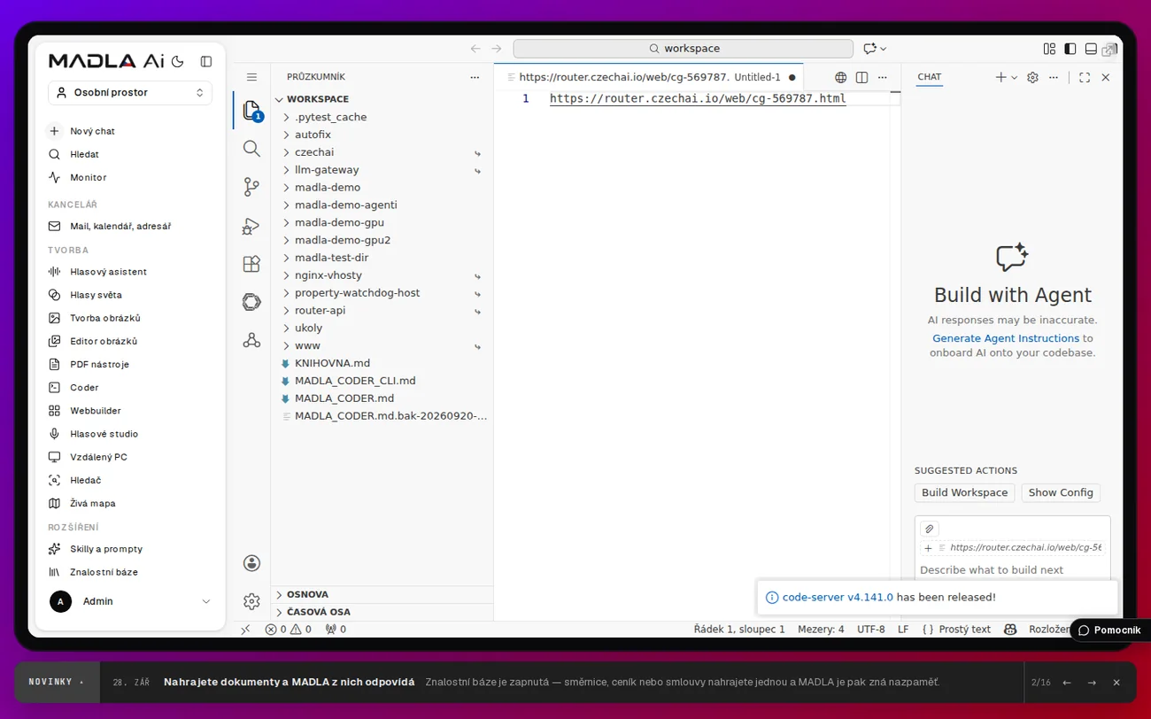This screenshot has height=719, width=1151.
Task: Open Hlasový asistent in MADLA sidebar
Action: 130,272
